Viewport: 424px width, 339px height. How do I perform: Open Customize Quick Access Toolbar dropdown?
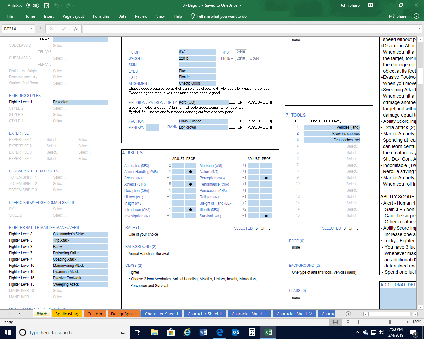pos(79,6)
